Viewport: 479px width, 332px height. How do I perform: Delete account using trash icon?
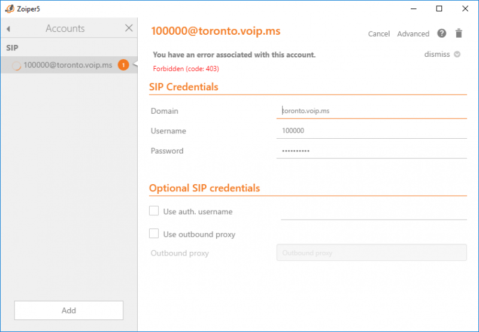click(459, 33)
